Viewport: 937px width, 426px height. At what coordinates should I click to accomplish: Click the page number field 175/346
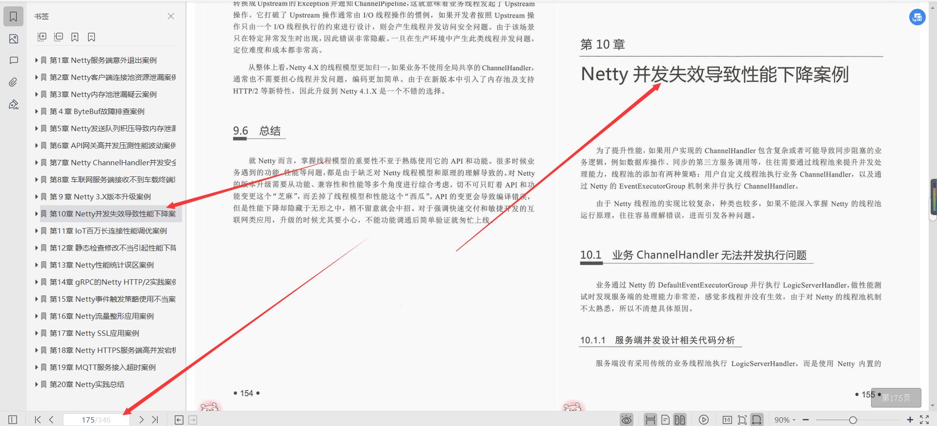[x=96, y=420]
